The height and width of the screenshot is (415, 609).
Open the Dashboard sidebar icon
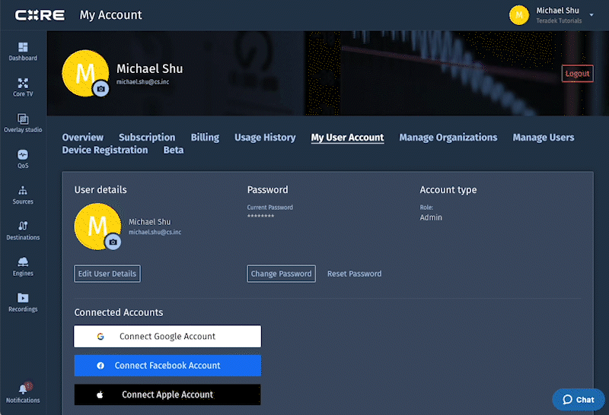point(23,51)
